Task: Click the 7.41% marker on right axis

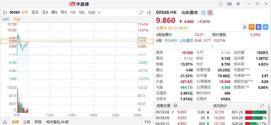Action: point(145,41)
